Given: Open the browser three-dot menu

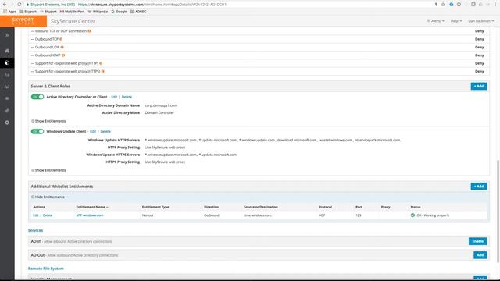Looking at the screenshot, I should (495, 5).
